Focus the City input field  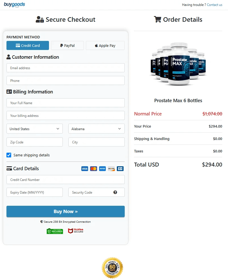click(96, 142)
